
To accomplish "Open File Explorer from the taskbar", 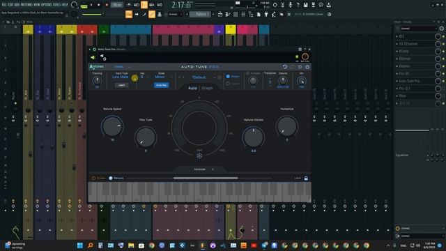I will [131, 245].
